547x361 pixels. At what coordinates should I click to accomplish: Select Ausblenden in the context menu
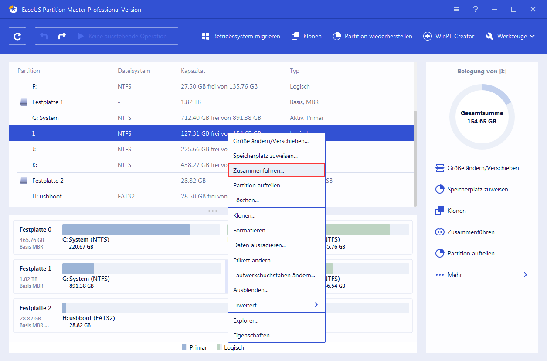point(277,290)
